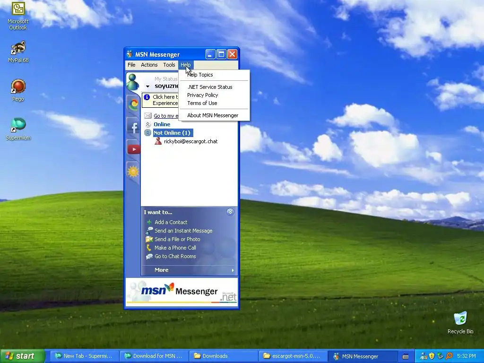Click the MSN Messenger title bar icon
Image resolution: width=484 pixels, height=363 pixels.
130,54
